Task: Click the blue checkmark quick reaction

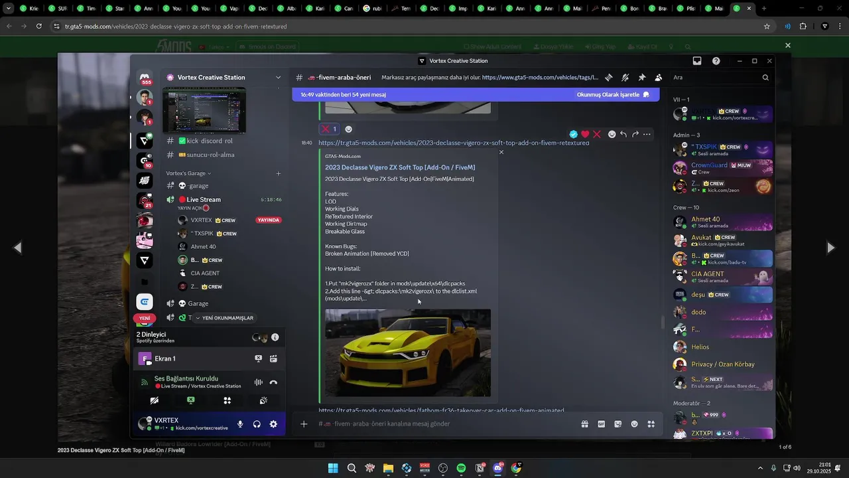Action: pyautogui.click(x=573, y=134)
